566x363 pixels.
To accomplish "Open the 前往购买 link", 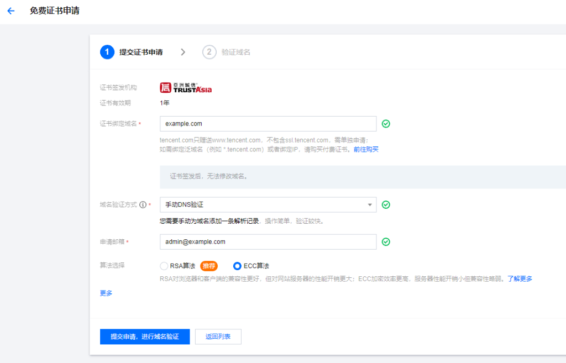I will click(x=366, y=149).
